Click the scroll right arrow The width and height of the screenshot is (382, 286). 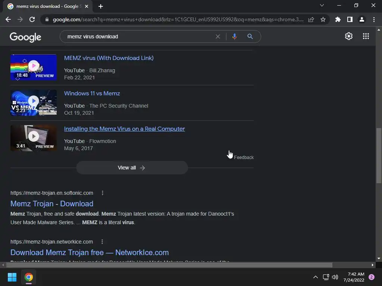(373, 265)
